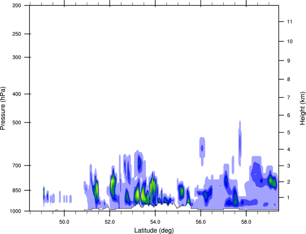Screen dimensions: 306x234
Task: Pick the 7 km height label
Action: [x=289, y=98]
